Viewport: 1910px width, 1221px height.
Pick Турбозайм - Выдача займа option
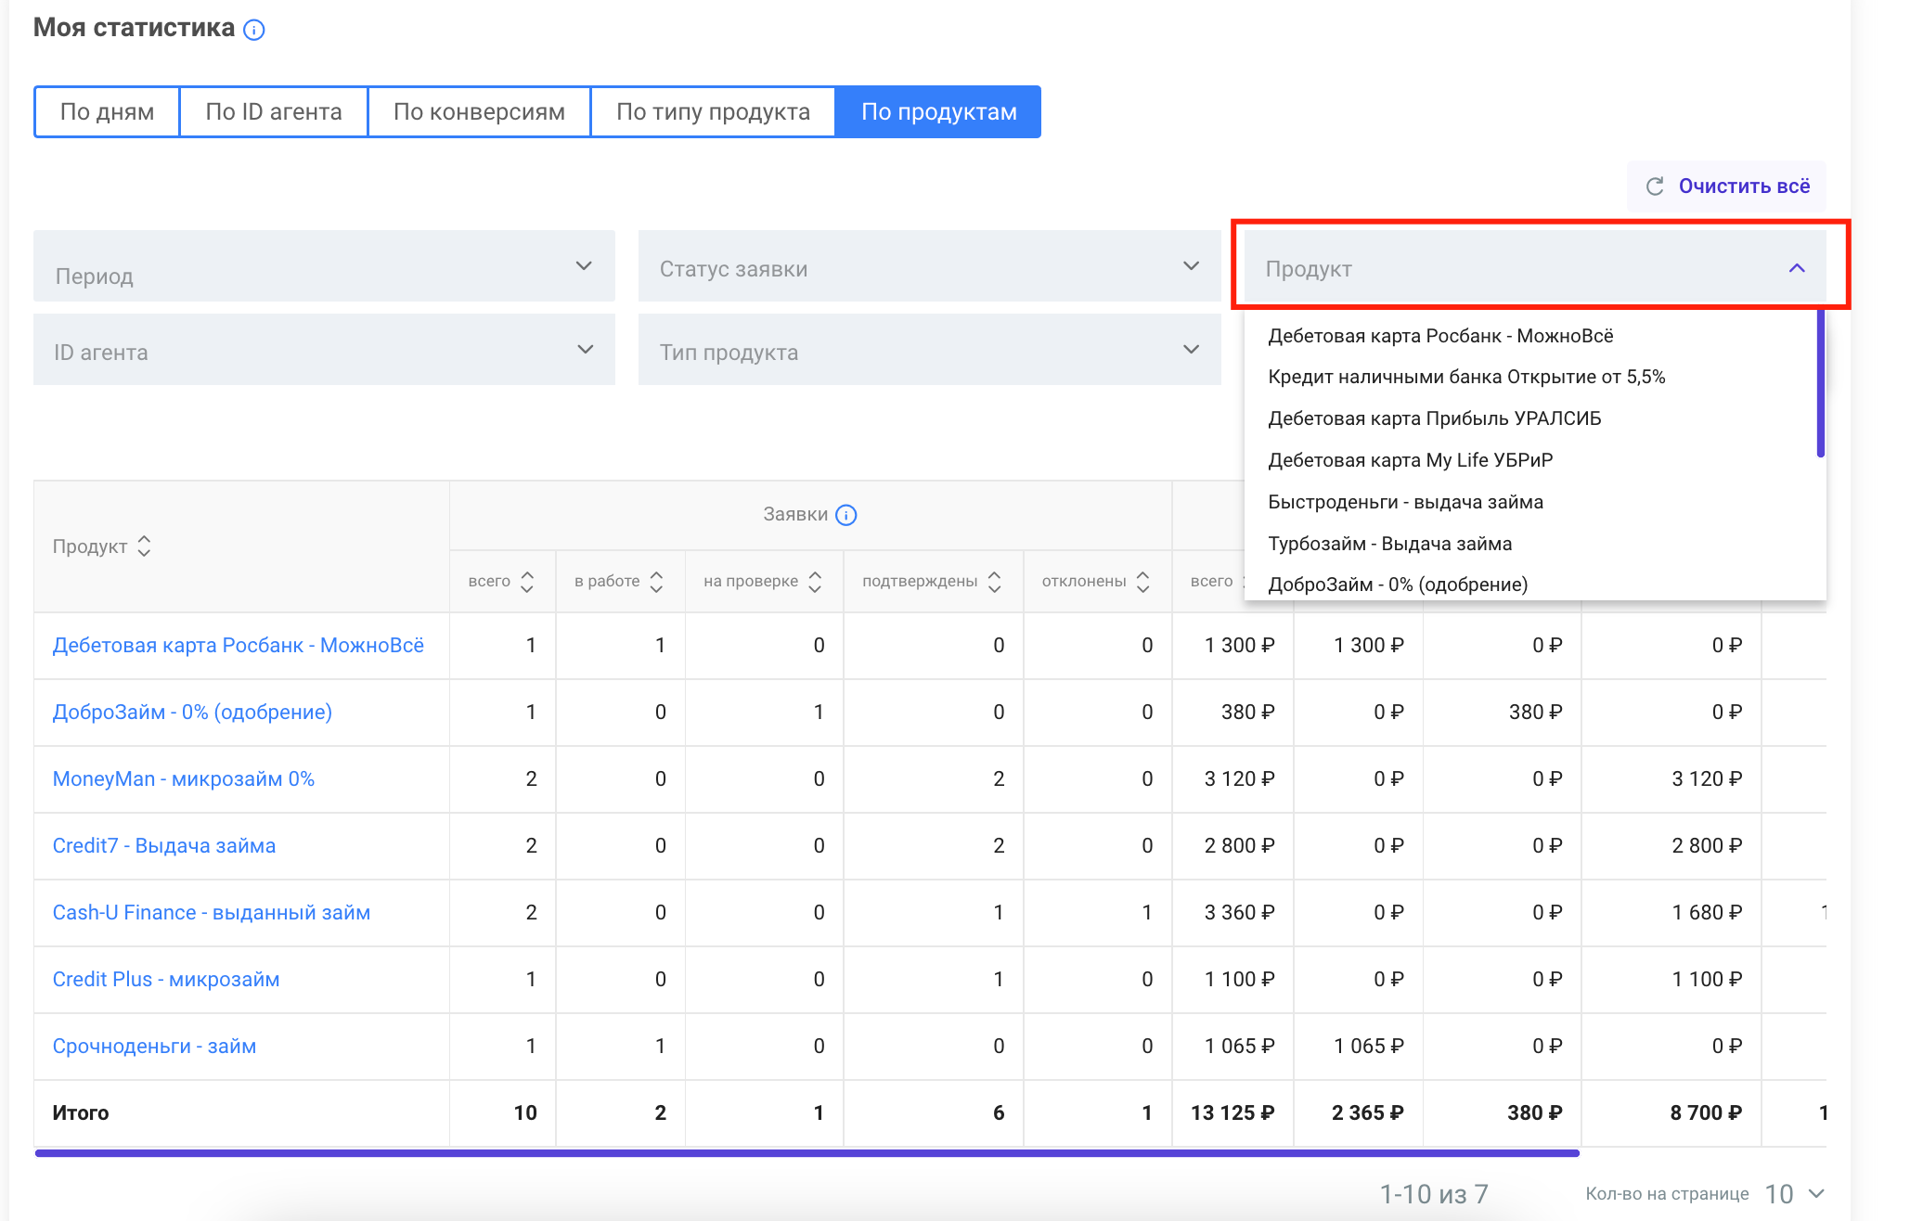pyautogui.click(x=1390, y=544)
